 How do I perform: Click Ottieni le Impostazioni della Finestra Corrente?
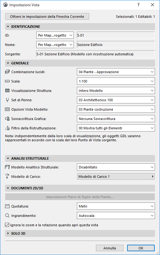47,17
